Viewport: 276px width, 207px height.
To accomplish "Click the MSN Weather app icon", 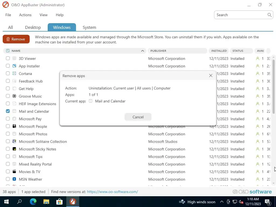I will tap(14, 179).
